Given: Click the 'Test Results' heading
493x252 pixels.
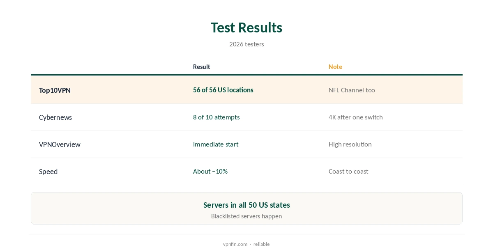Looking at the screenshot, I should click(x=246, y=27).
